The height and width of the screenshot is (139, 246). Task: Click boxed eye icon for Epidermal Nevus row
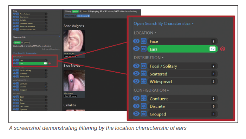pyautogui.click(x=17, y=23)
